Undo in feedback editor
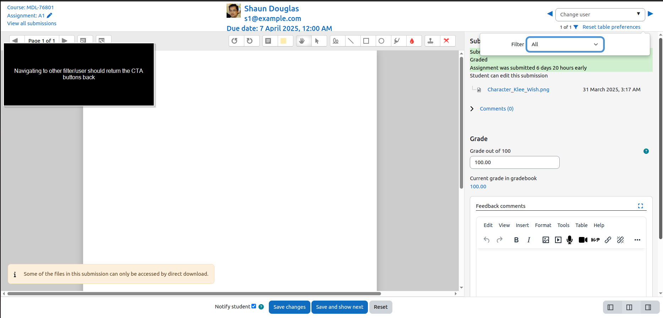 (x=487, y=240)
